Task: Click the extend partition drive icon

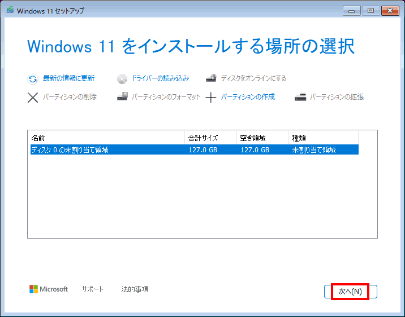Action: pyautogui.click(x=300, y=97)
